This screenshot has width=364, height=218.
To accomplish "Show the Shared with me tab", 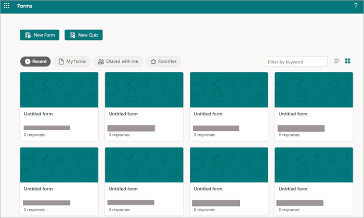I will pyautogui.click(x=118, y=61).
